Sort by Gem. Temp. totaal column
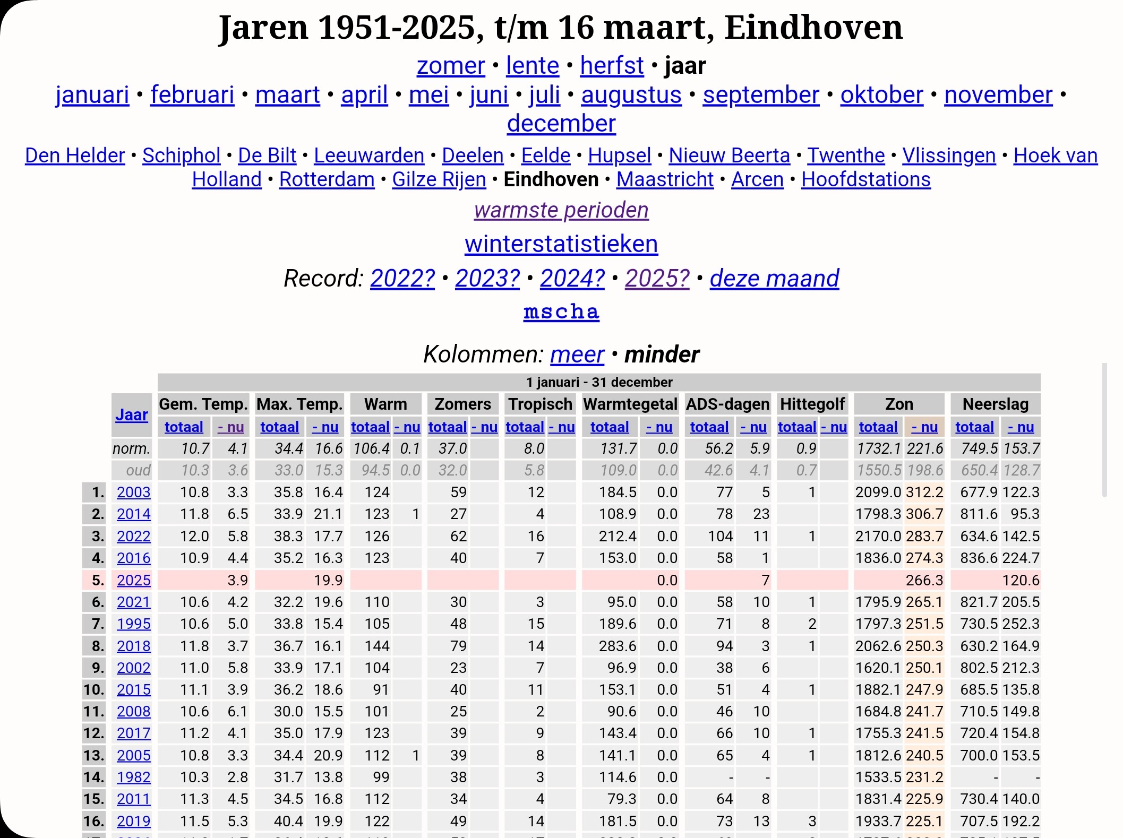The width and height of the screenshot is (1123, 838). [184, 427]
